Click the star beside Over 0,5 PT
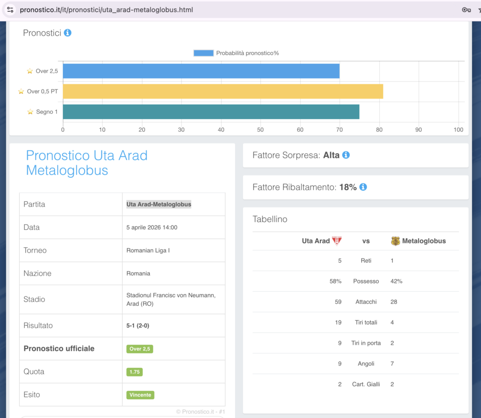 coord(21,91)
